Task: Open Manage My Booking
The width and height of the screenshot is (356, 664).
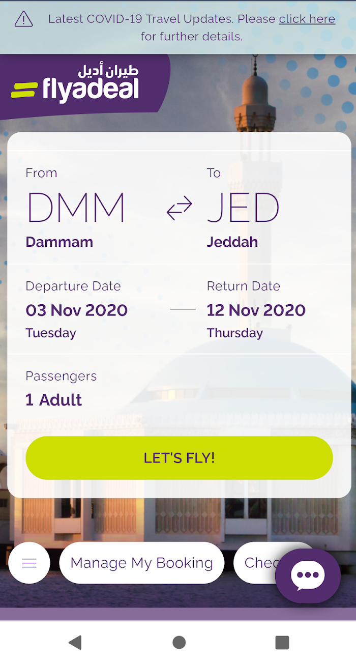Action: [x=142, y=563]
